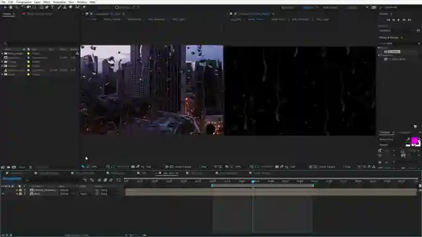Select the Zoom magnifier tool

[x=16, y=7]
